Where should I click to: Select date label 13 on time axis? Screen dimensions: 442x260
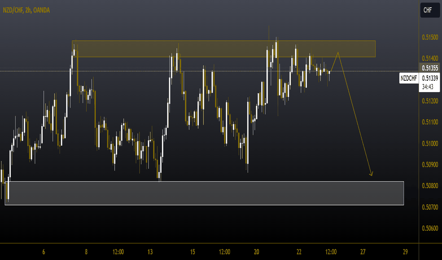(150, 252)
